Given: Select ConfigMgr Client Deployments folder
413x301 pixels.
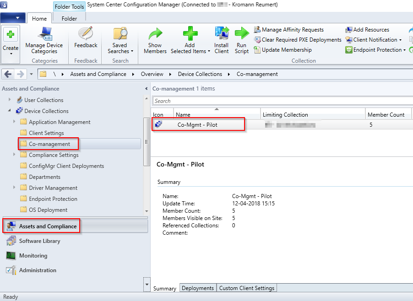Looking at the screenshot, I should [66, 166].
